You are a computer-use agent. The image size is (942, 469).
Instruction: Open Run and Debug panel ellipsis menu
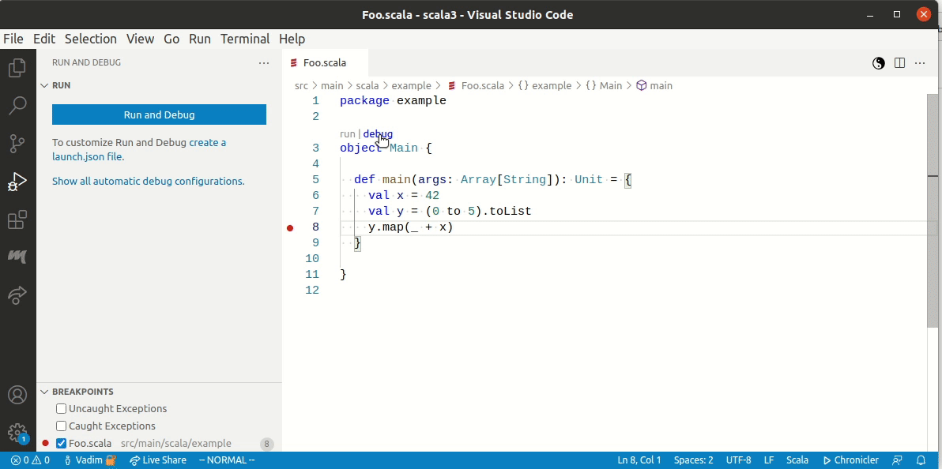[264, 62]
